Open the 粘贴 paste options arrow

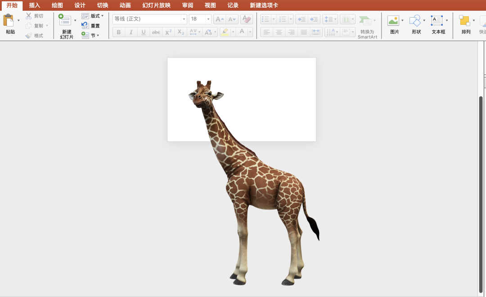(18, 20)
